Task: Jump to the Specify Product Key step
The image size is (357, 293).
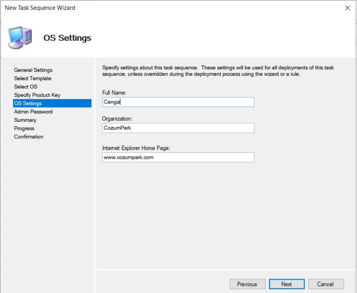Action: point(37,95)
